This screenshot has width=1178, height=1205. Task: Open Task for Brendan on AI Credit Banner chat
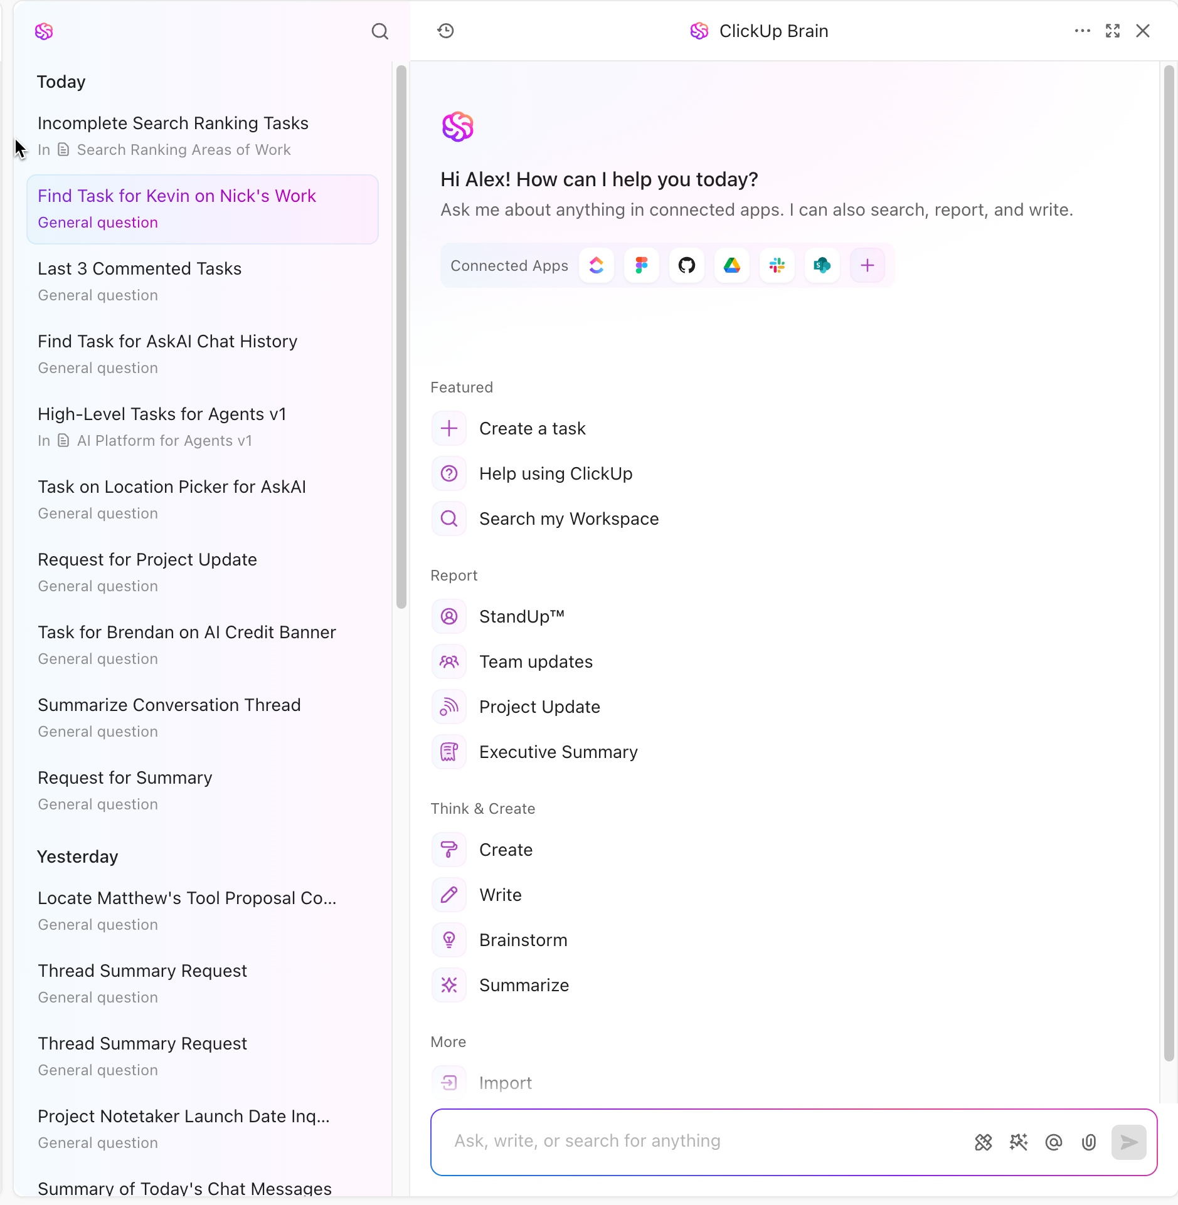coord(203,645)
